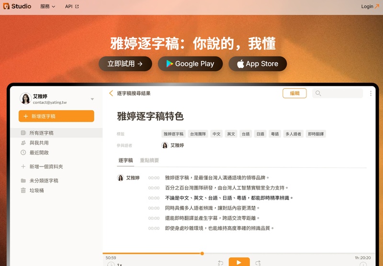Click the 立即試用 button
The height and width of the screenshot is (266, 383).
(125, 64)
